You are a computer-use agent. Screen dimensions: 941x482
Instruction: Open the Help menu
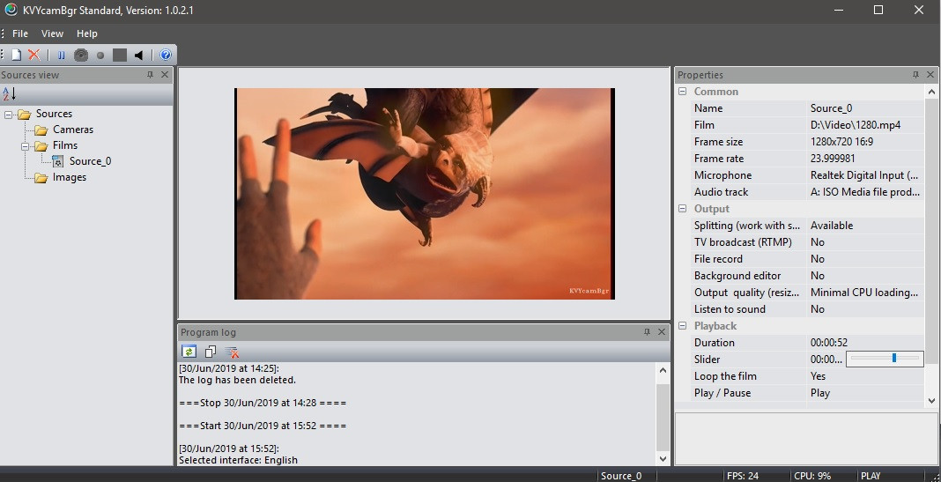(x=87, y=33)
